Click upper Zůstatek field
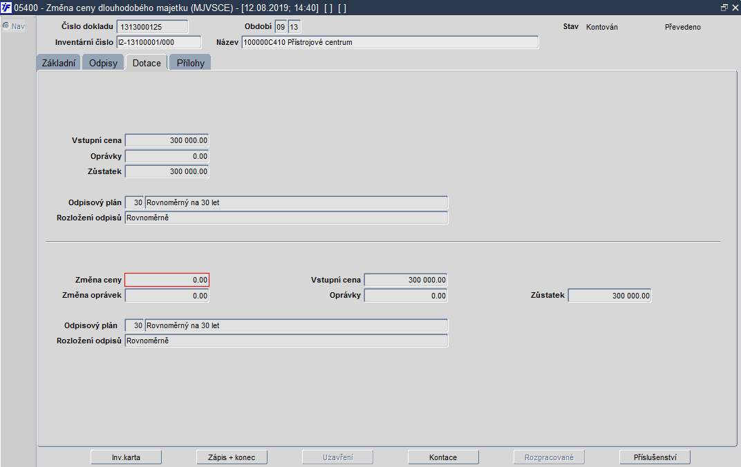The image size is (741, 467). 167,171
